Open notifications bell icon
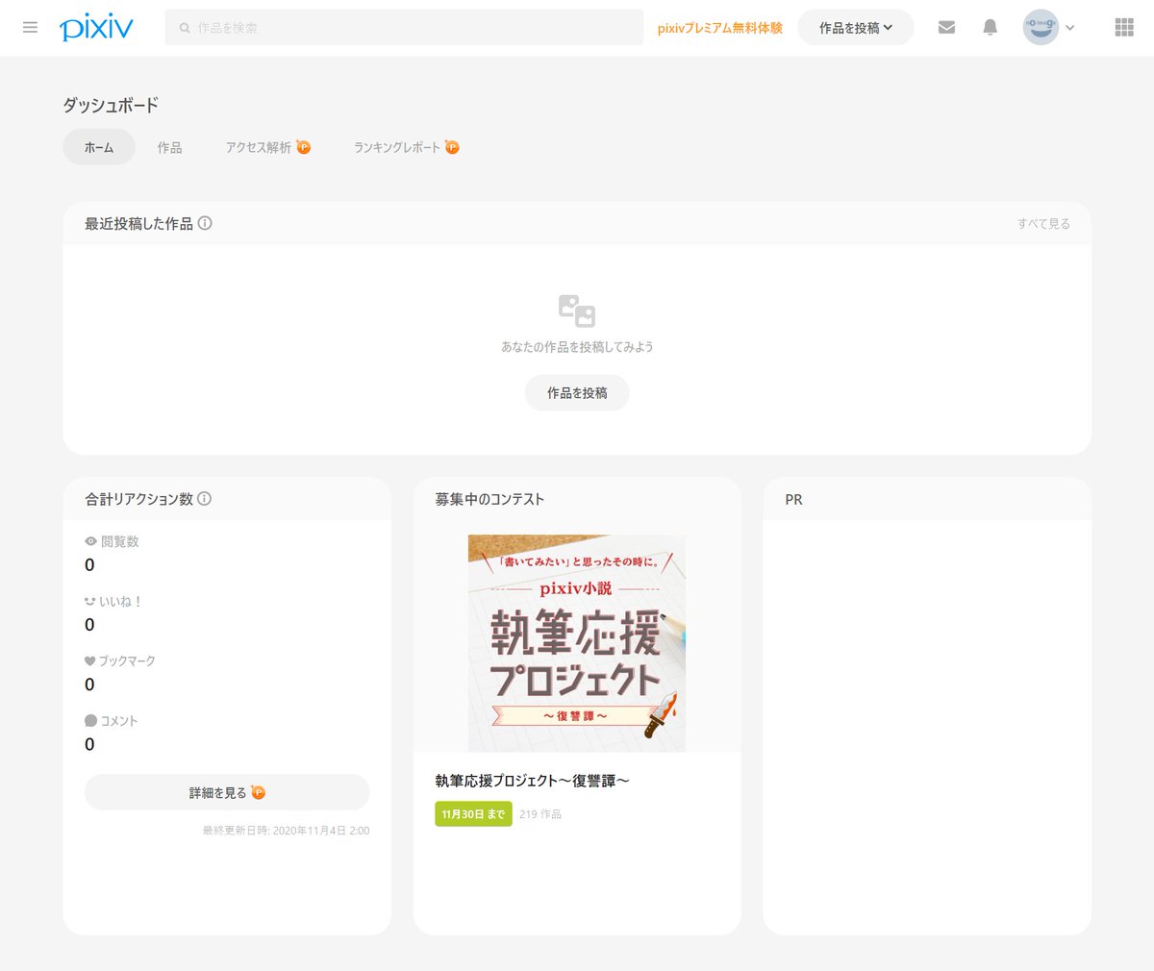 coord(991,28)
